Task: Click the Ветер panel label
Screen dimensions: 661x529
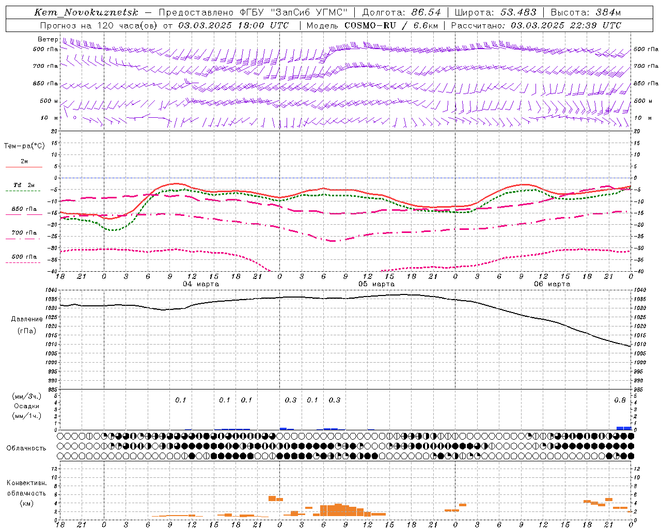Action: [48, 39]
